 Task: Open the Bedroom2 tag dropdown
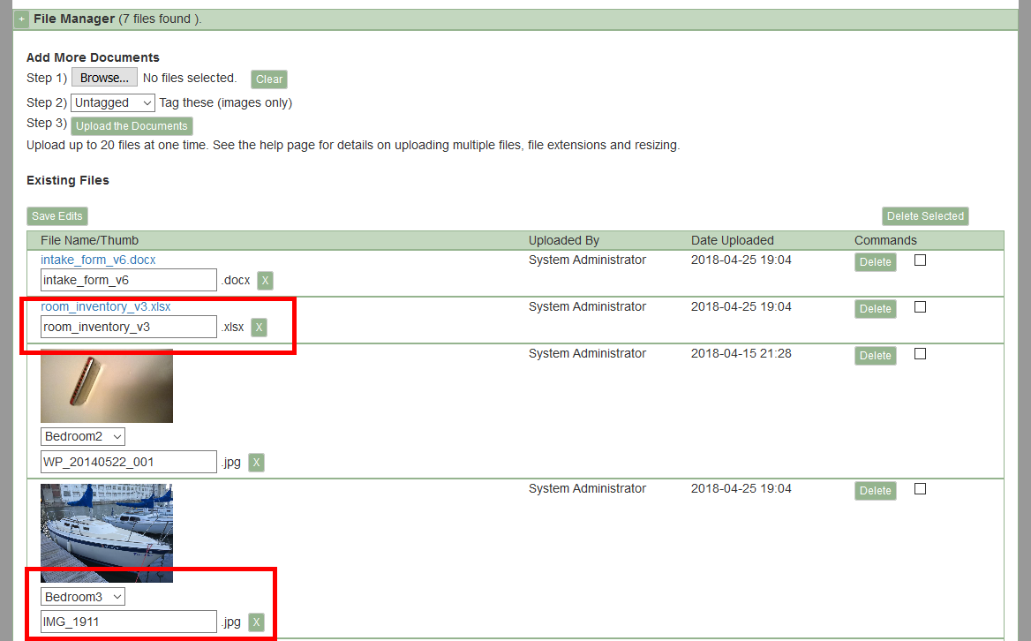(x=83, y=436)
